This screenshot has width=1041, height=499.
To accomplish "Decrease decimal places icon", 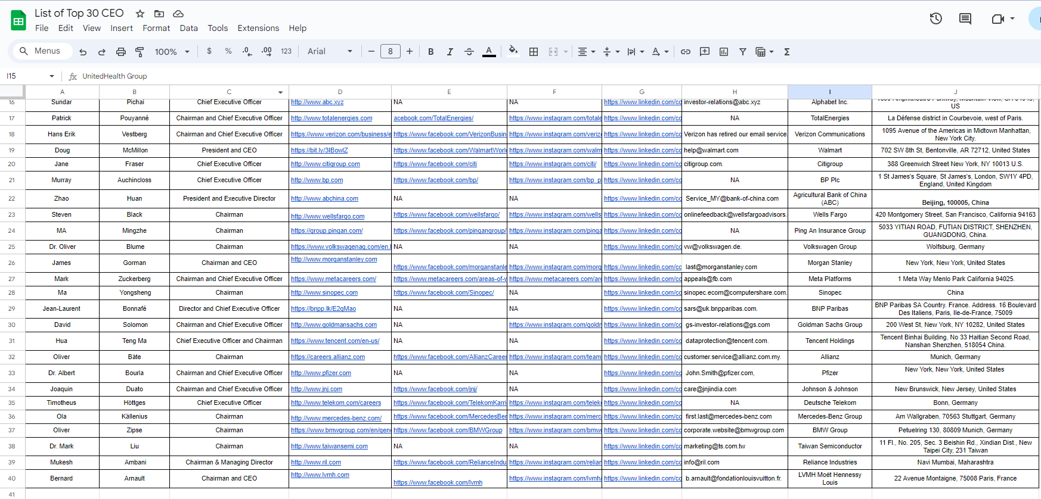I will coord(247,51).
